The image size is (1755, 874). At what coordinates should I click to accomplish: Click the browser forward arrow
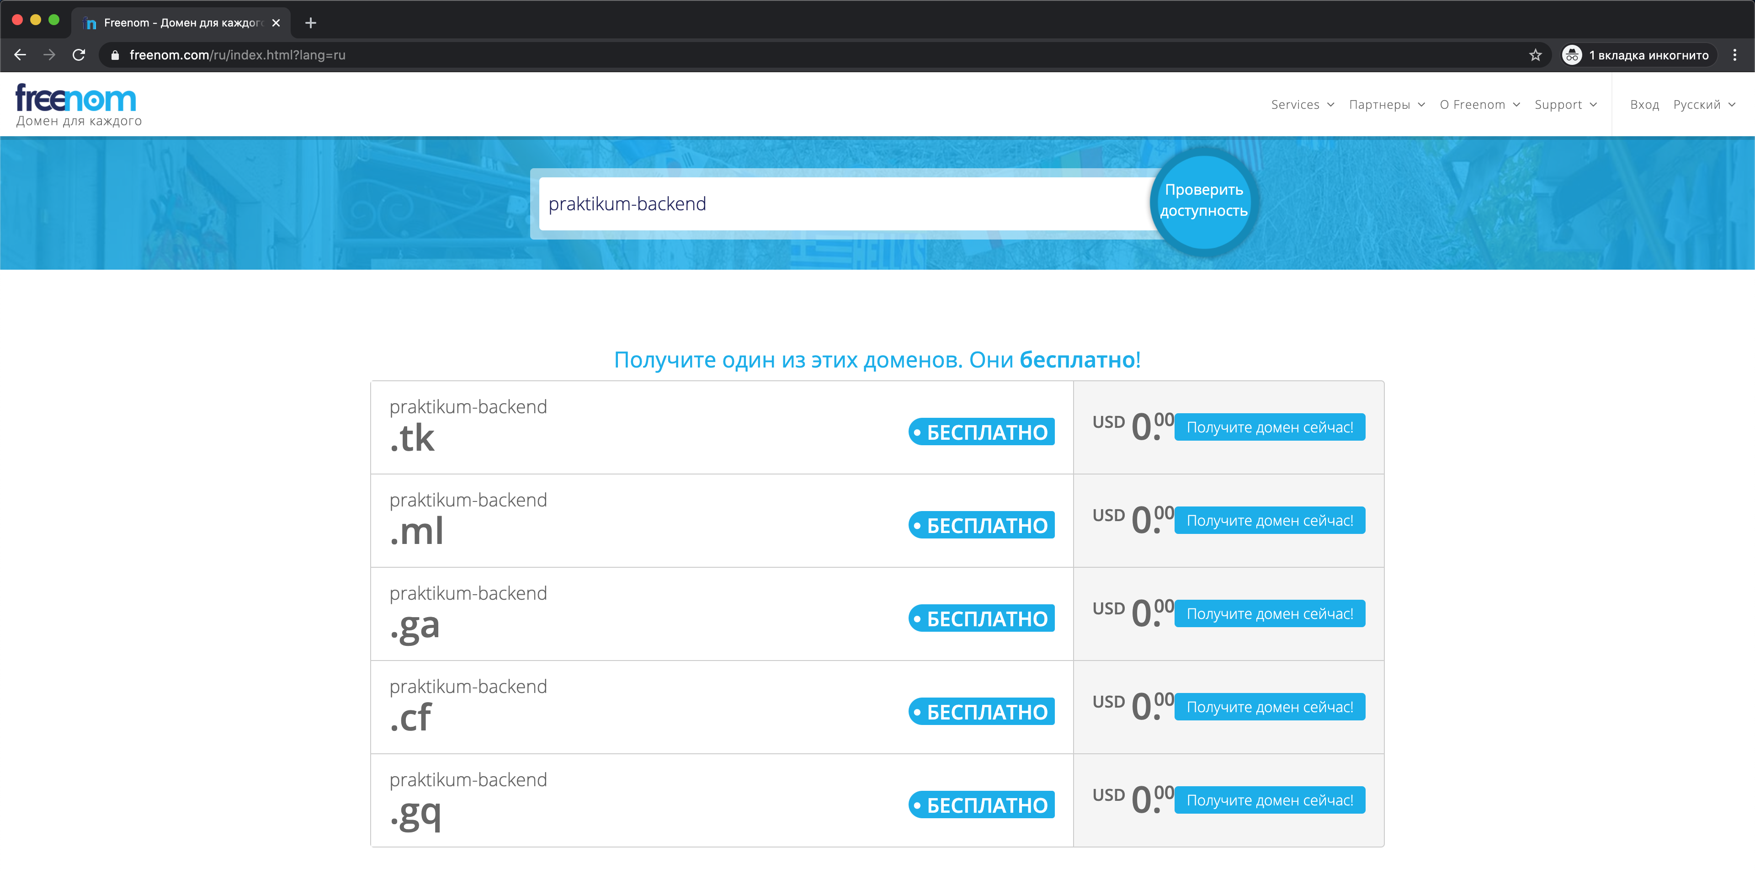[x=50, y=55]
